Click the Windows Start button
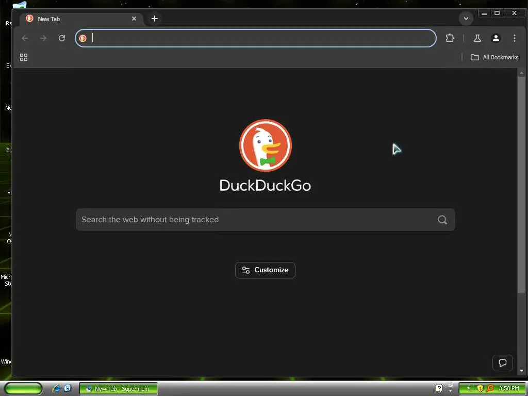The height and width of the screenshot is (396, 528). (x=23, y=389)
